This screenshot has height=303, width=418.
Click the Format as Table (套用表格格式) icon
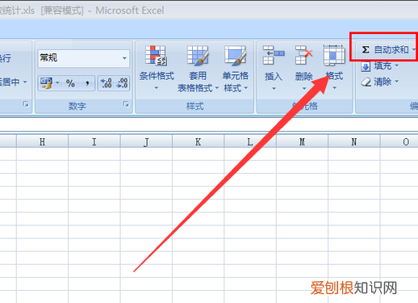pos(198,56)
